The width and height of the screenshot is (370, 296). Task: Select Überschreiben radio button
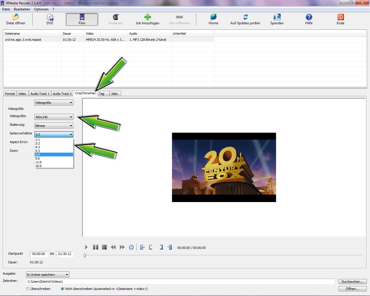point(28,289)
